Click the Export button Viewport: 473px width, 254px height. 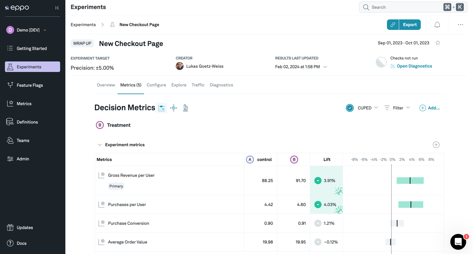click(x=410, y=25)
